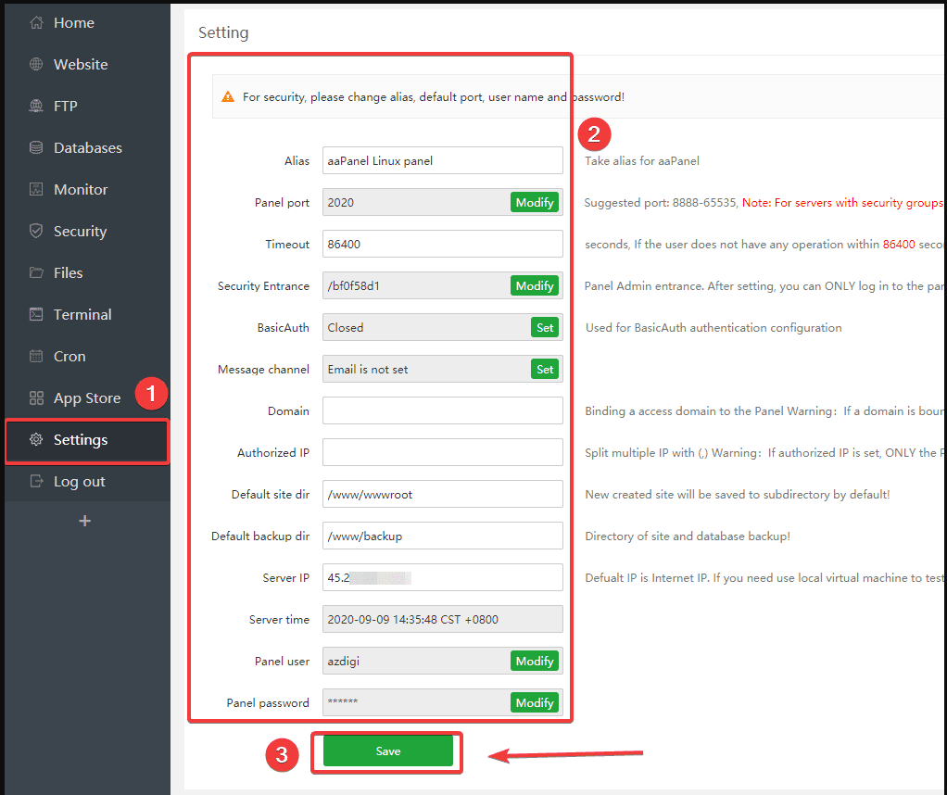Click the Website globe icon
This screenshot has height=795, width=947.
[x=36, y=65]
